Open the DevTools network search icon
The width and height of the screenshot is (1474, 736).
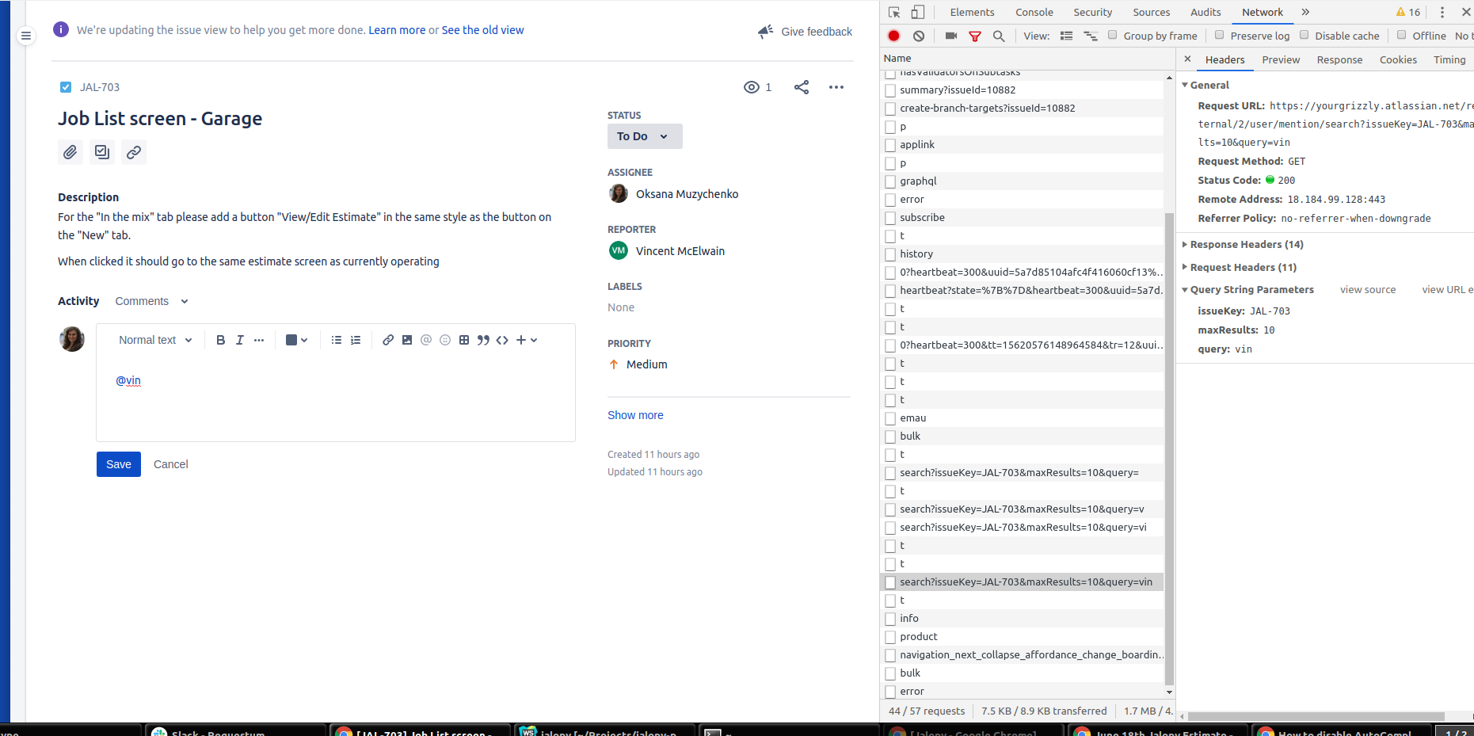coord(999,36)
